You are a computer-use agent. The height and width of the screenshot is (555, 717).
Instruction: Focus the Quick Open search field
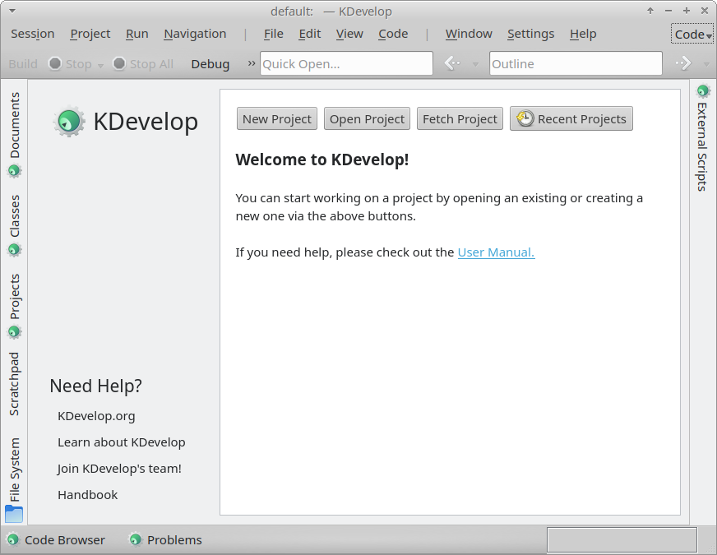click(347, 63)
